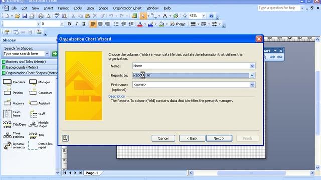Select the Executive shape
The width and height of the screenshot is (321, 180).
click(14, 82)
